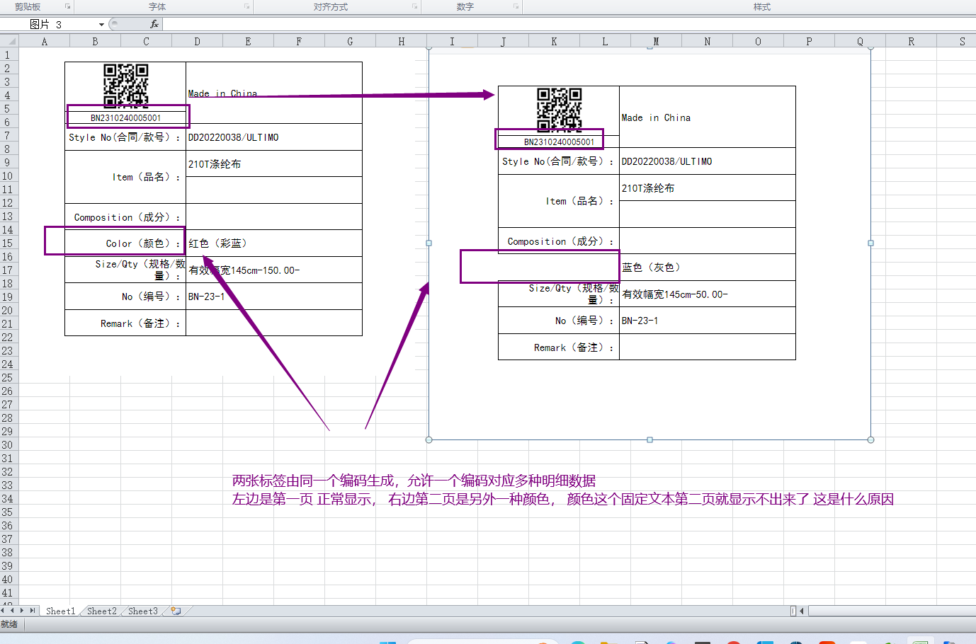The height and width of the screenshot is (644, 976).
Task: Open the Clipboard group dialog launcher
Action: (x=68, y=6)
